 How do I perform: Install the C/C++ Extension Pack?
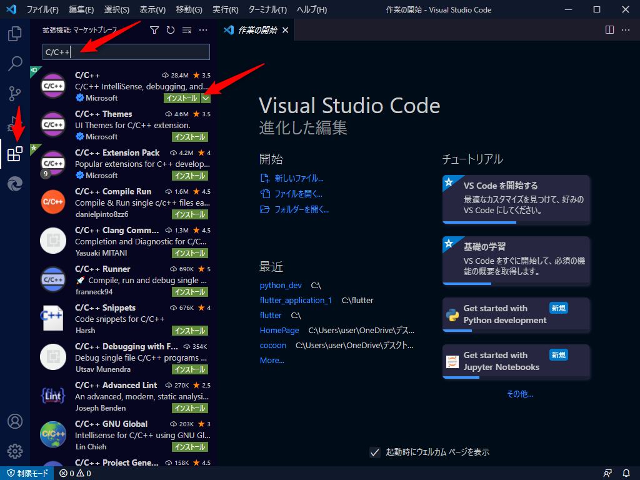(x=190, y=176)
